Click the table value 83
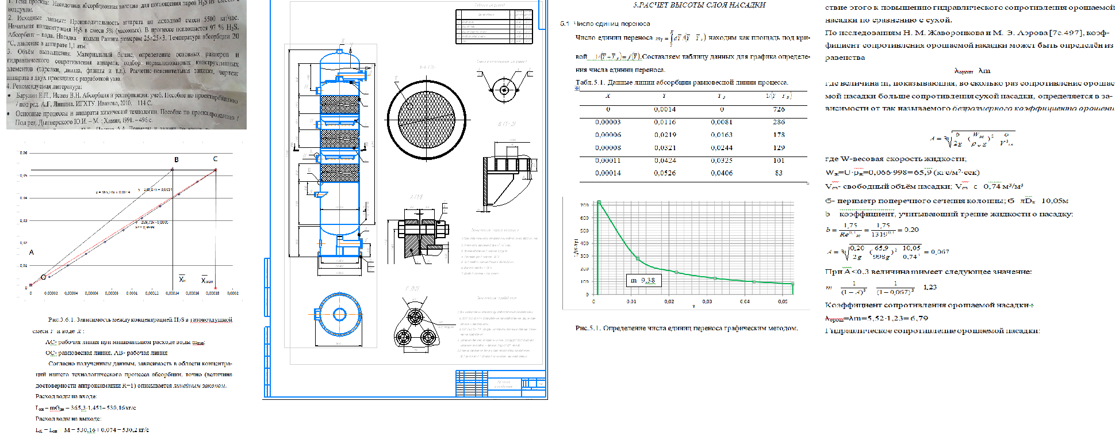The height and width of the screenshot is (439, 1115). pyautogui.click(x=779, y=173)
